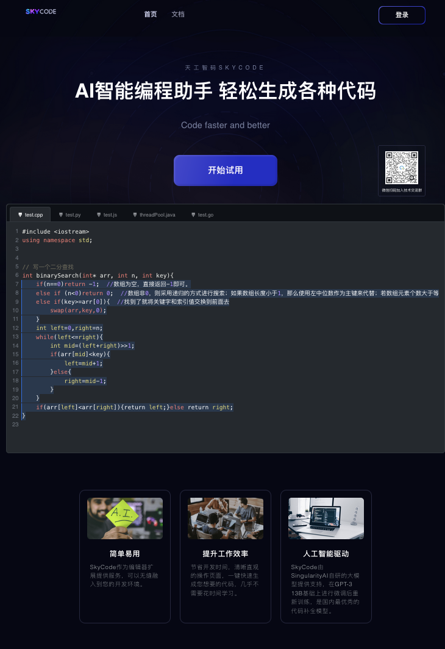Click the WeChat QR code image
The height and width of the screenshot is (649, 445).
[402, 168]
